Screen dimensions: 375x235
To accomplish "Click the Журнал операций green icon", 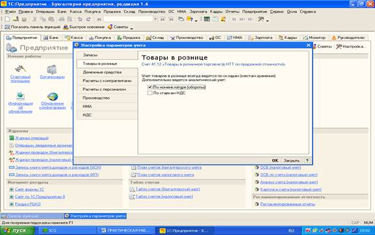I will [x=12, y=138].
